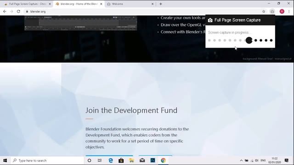Open the notification center icon

tap(287, 160)
